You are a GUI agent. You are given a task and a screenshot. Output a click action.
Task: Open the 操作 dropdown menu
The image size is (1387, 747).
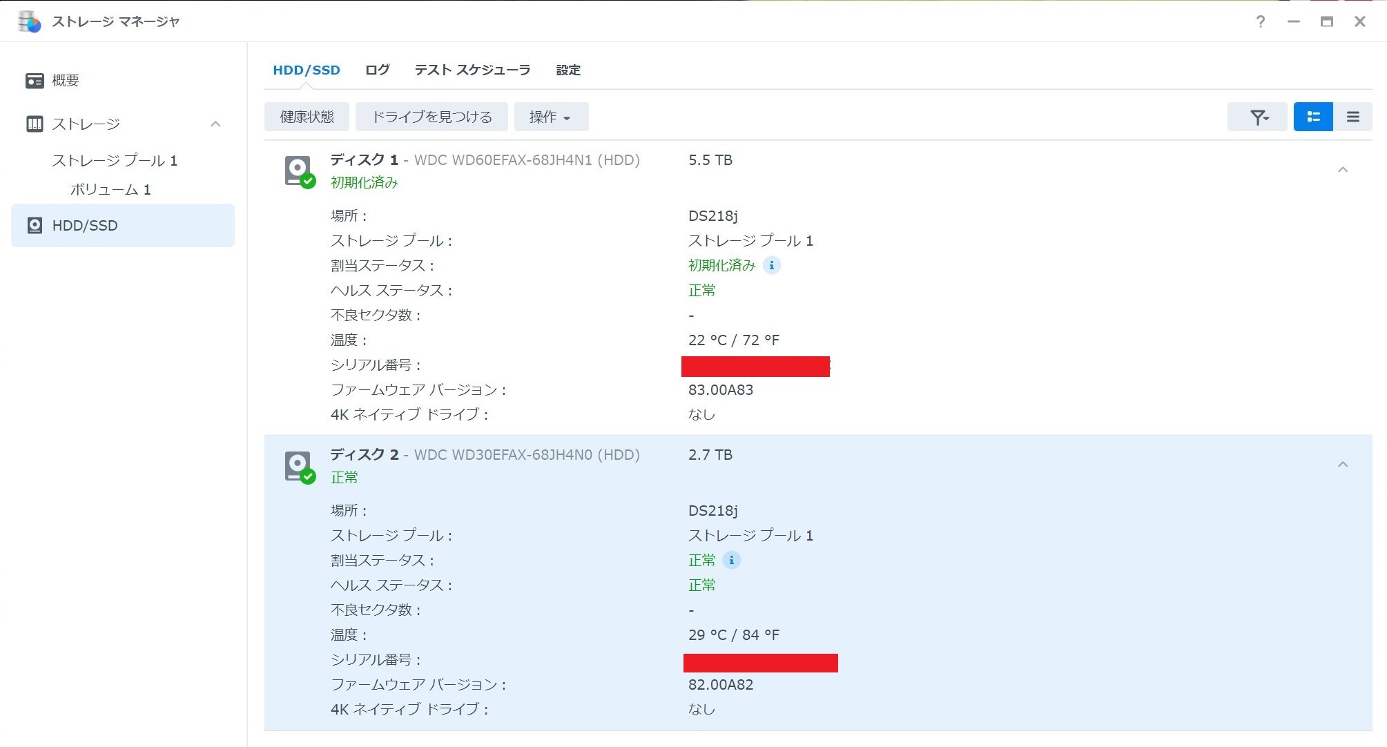[550, 117]
